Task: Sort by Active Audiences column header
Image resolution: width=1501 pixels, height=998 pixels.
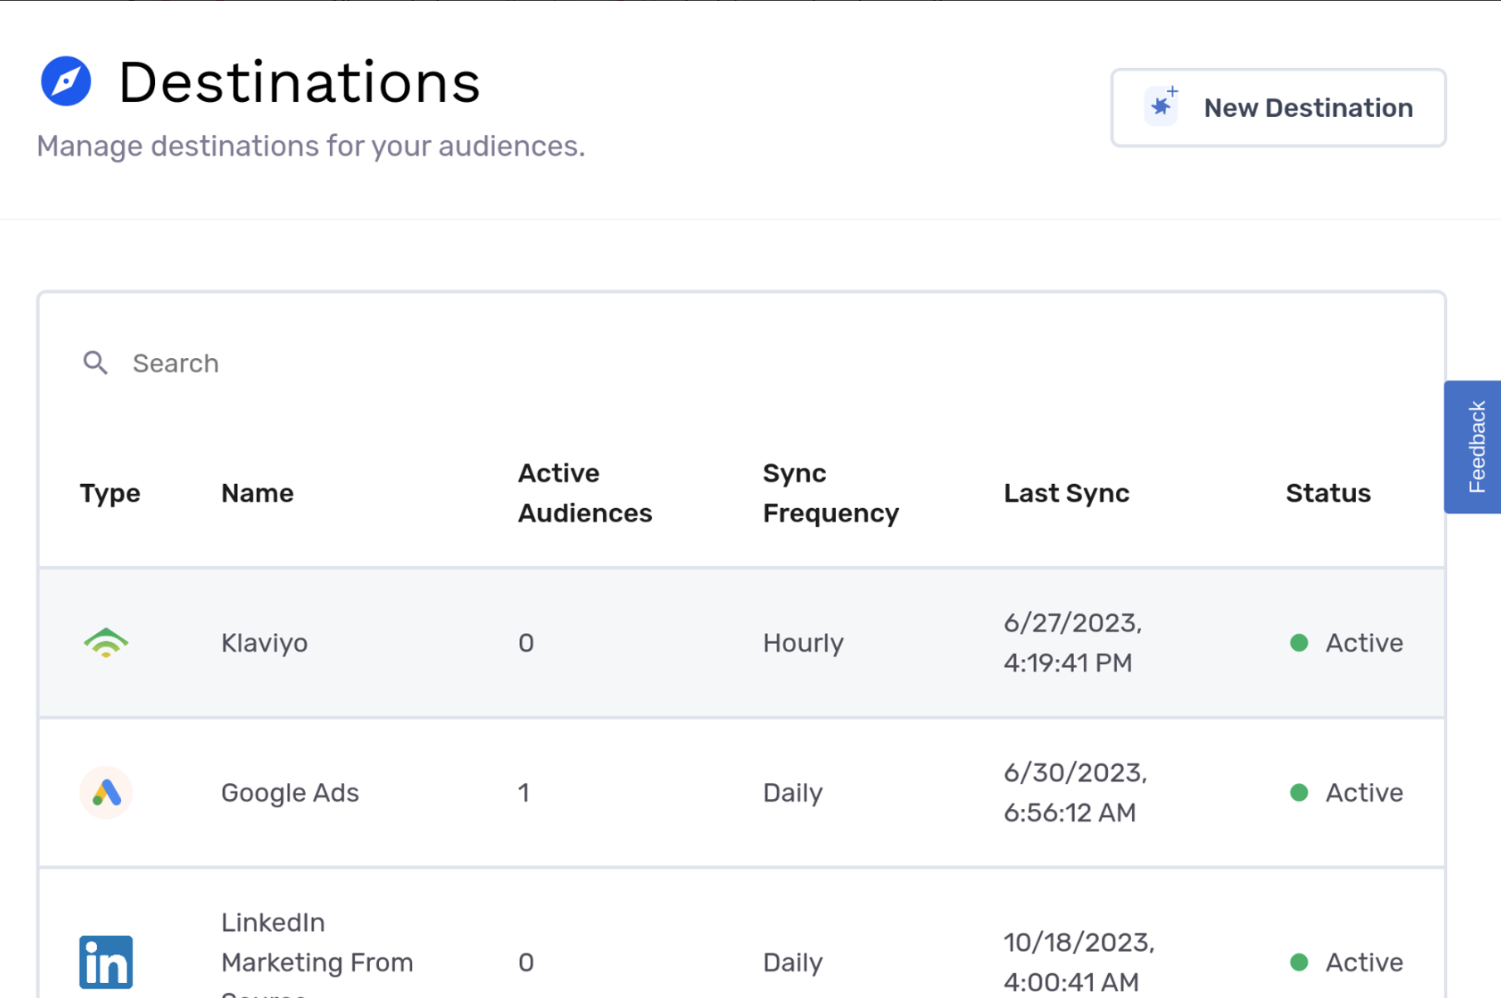Action: click(585, 493)
